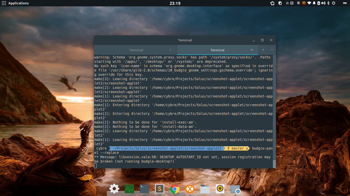Open Google Chrome from the dock
Screen dimensions: 350x196
tap(175, 189)
